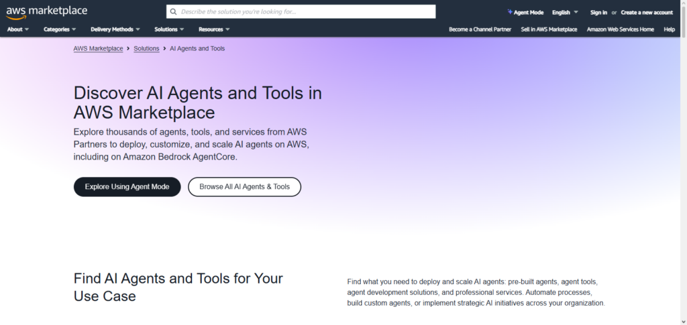Click the AWS Marketplace breadcrumb
Viewport: 687px width, 325px height.
(98, 48)
